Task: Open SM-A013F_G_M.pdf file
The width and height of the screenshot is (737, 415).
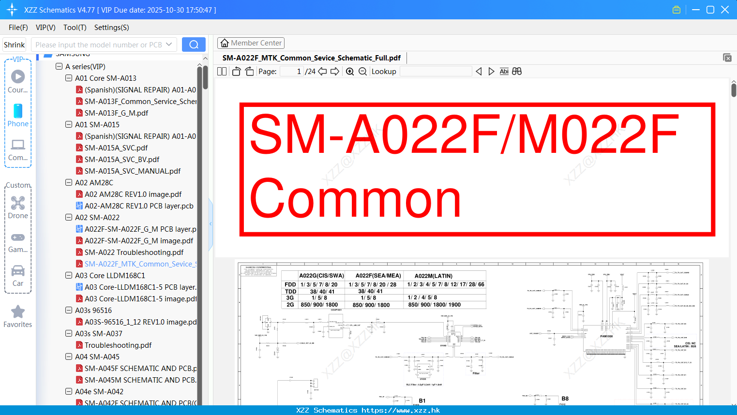Action: coord(116,113)
